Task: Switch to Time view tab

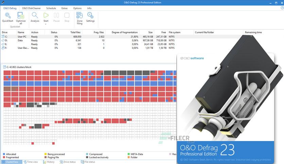Action: tap(31, 162)
